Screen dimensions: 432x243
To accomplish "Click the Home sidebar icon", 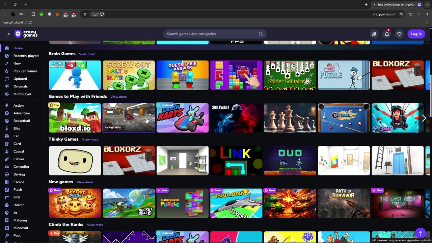I will (7, 48).
